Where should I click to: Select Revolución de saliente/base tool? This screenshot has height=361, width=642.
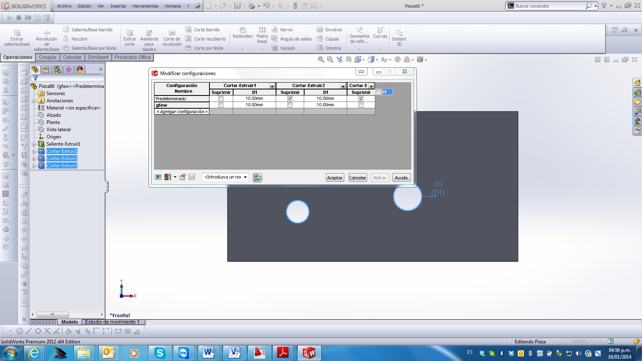pyautogui.click(x=47, y=40)
